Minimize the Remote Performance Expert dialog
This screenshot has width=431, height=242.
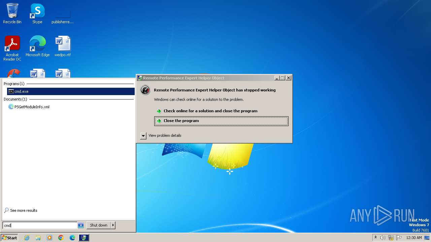(277, 78)
